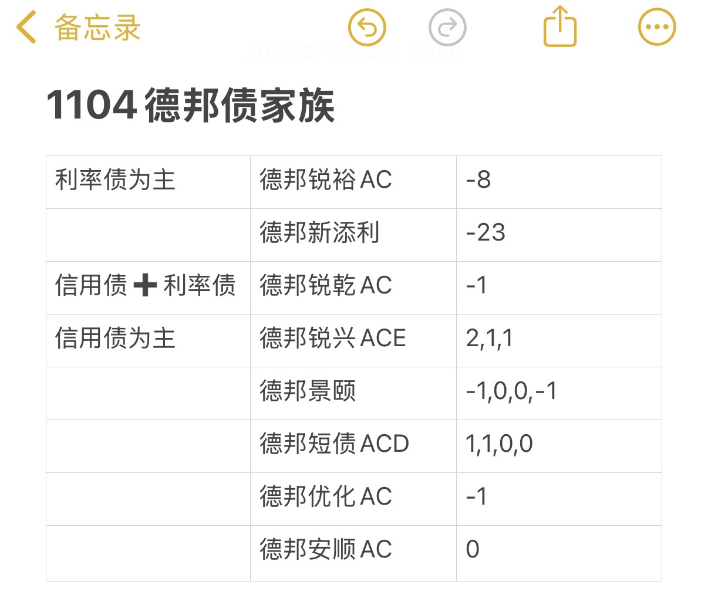This screenshot has width=708, height=595.
Task: Return to 备忘录 notes list
Action: pos(97,28)
